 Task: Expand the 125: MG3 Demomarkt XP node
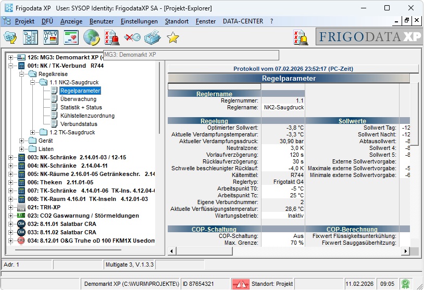coord(10,57)
